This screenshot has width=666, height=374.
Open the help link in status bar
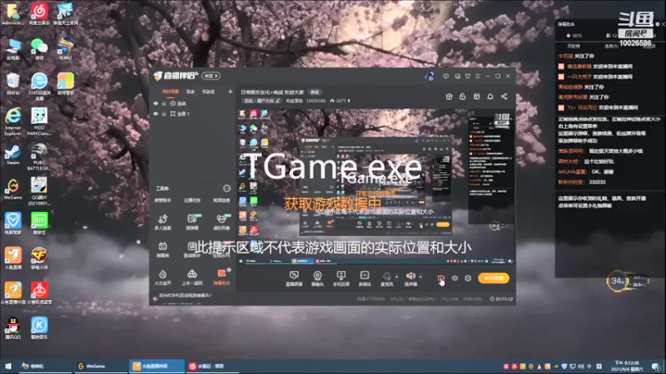coord(184,296)
